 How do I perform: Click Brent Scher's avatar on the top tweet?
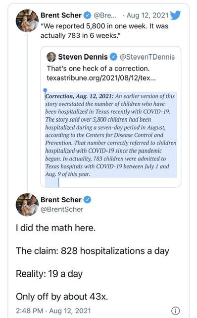click(x=27, y=21)
